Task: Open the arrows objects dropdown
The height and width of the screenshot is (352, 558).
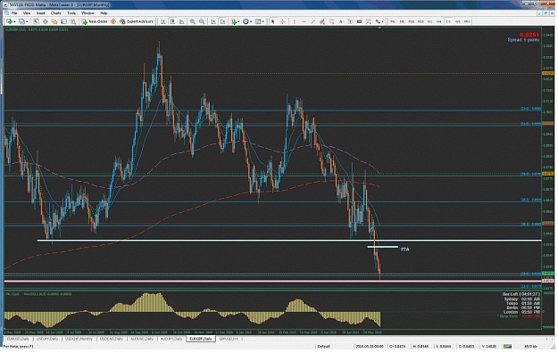Action: [x=379, y=21]
